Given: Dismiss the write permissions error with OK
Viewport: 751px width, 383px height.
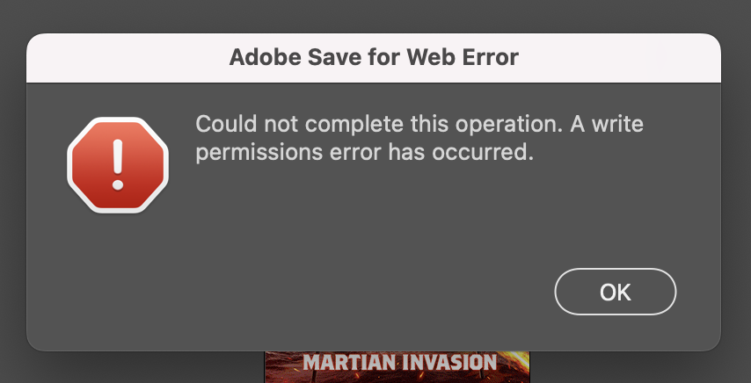Looking at the screenshot, I should (x=615, y=292).
